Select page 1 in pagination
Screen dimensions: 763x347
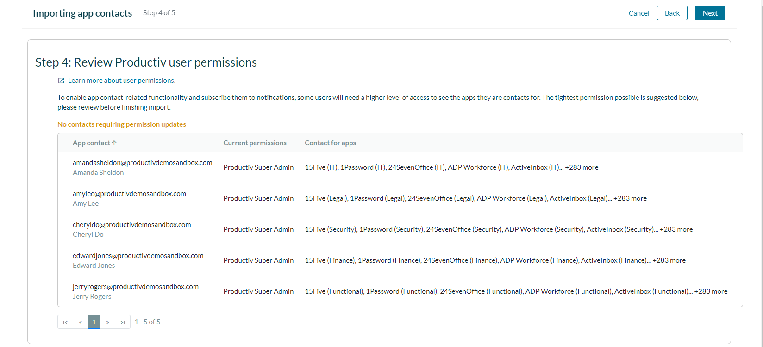(x=94, y=322)
